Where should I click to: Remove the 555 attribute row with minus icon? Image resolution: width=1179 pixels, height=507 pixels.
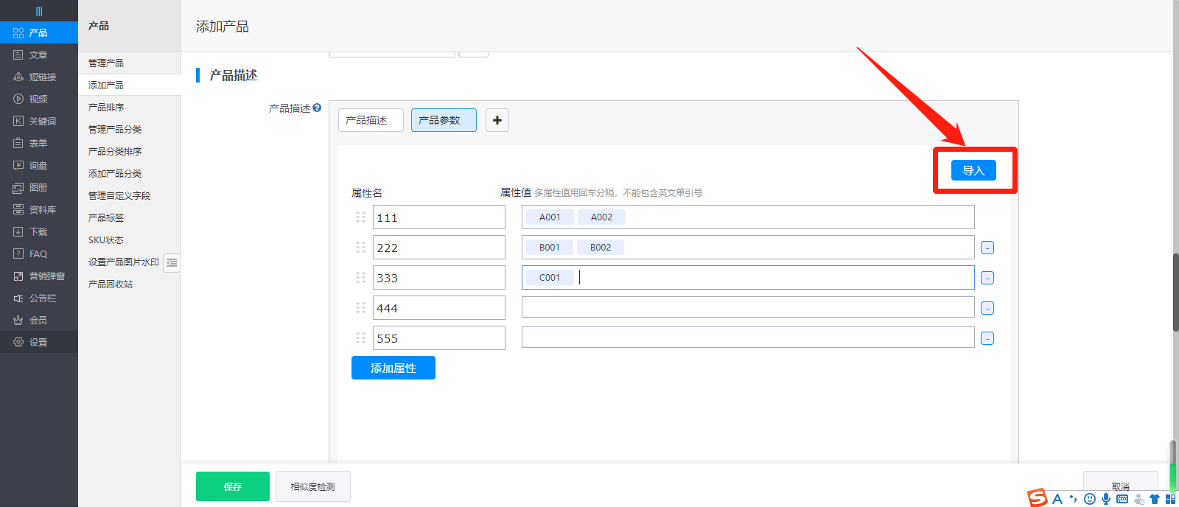point(987,338)
